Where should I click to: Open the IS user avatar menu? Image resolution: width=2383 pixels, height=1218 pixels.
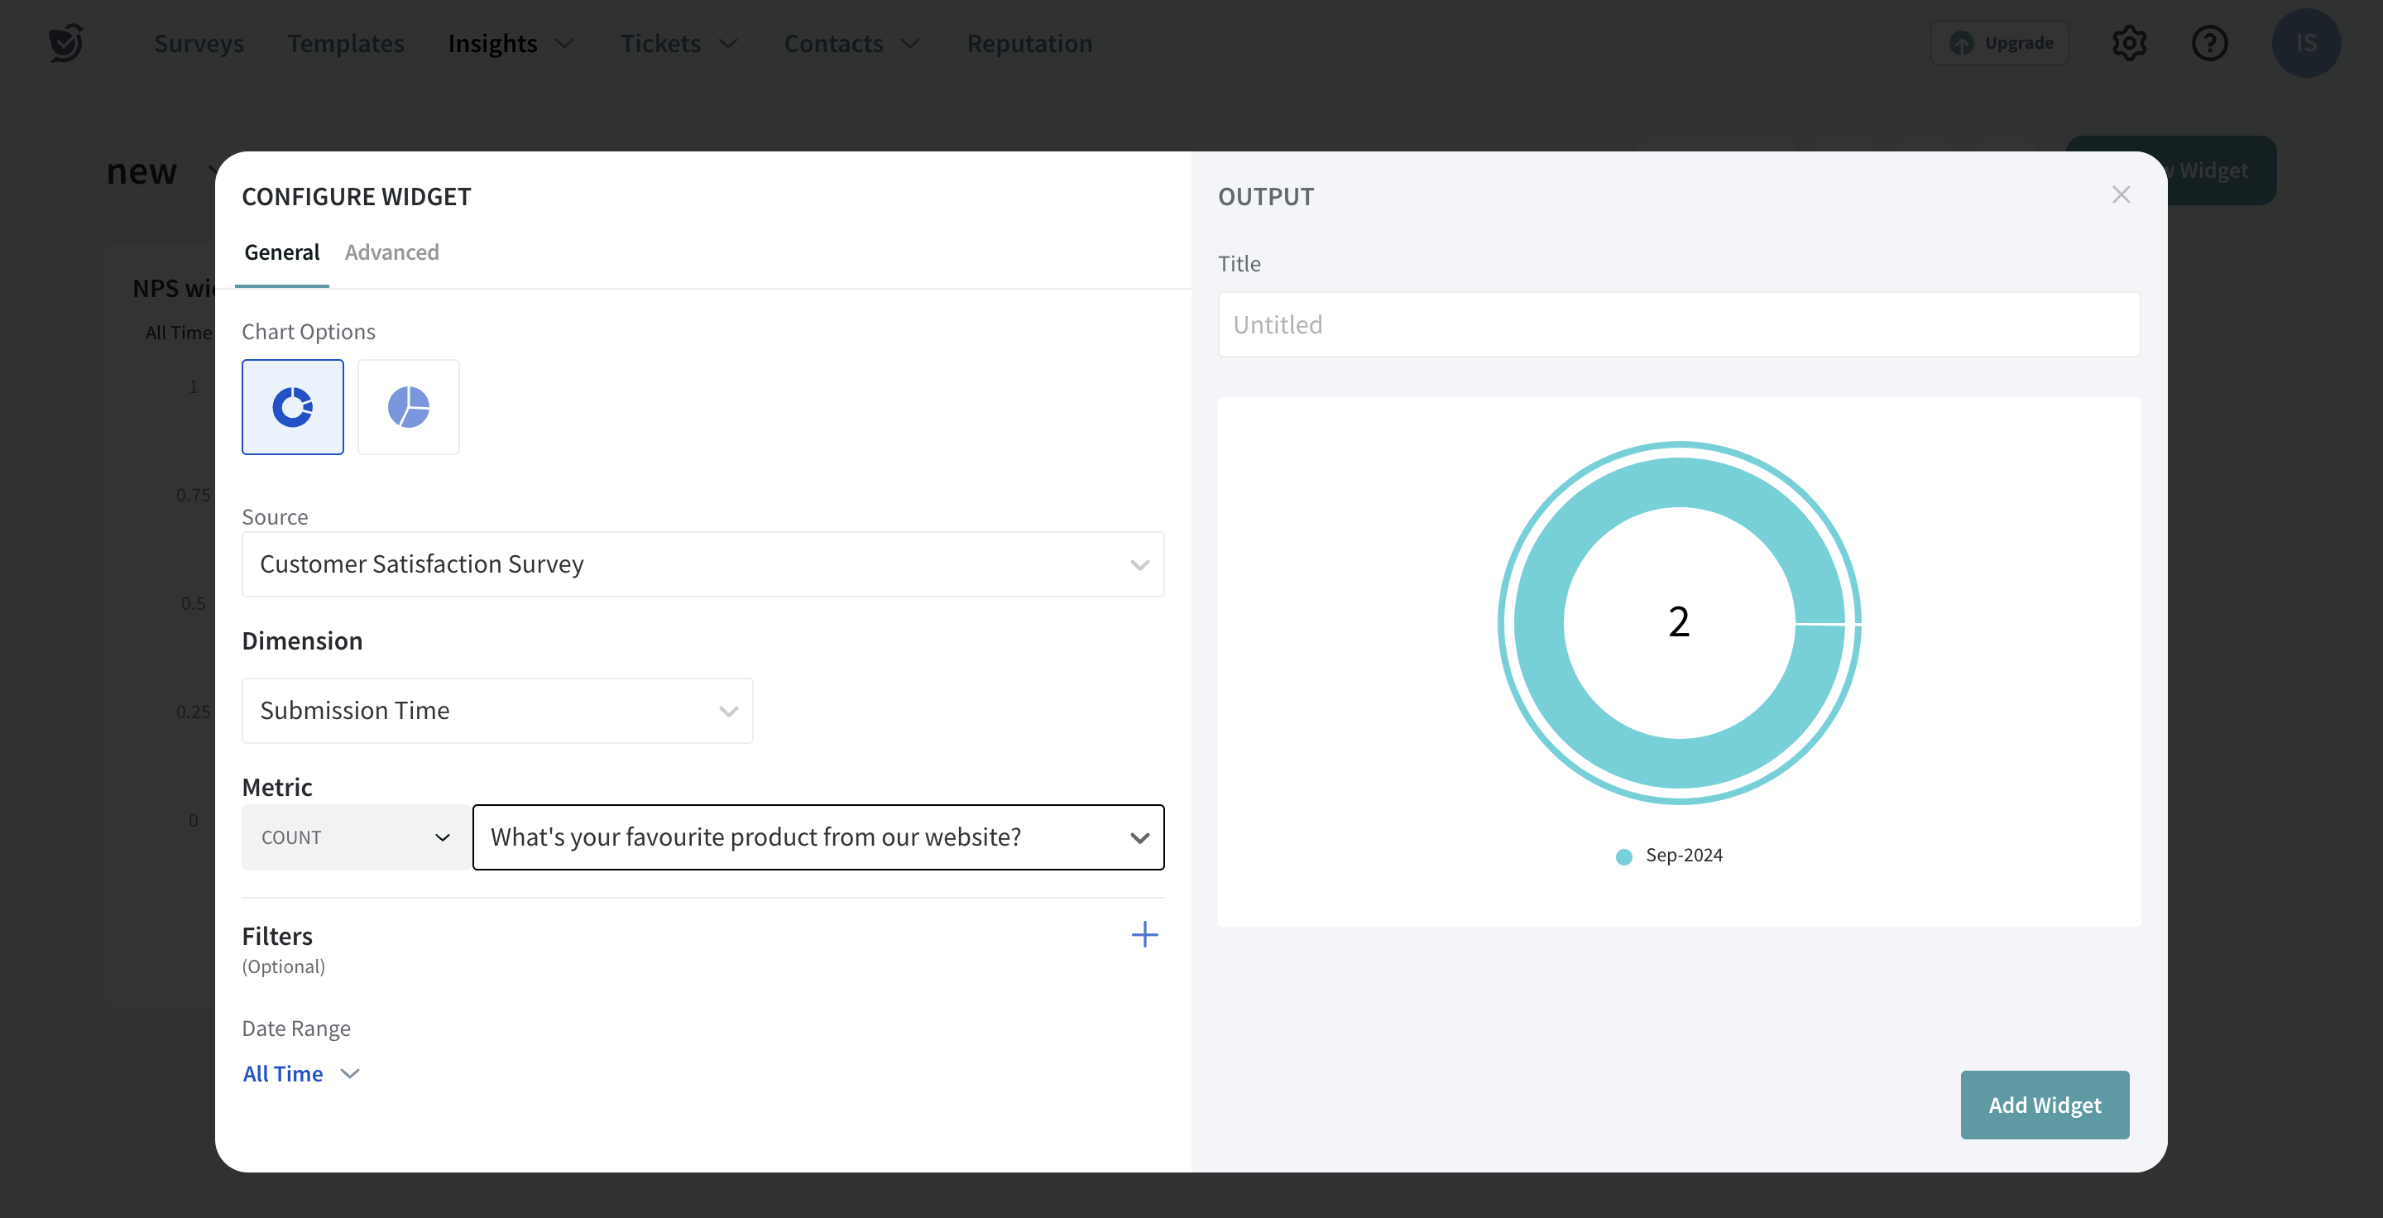point(2306,44)
